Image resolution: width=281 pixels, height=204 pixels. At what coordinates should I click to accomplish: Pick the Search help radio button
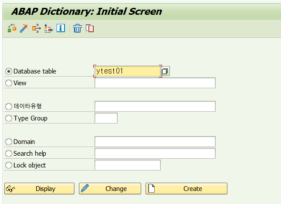point(9,154)
